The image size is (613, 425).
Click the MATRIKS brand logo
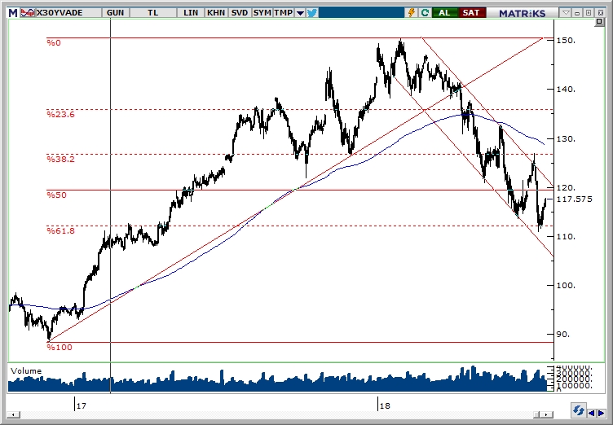[x=522, y=13]
